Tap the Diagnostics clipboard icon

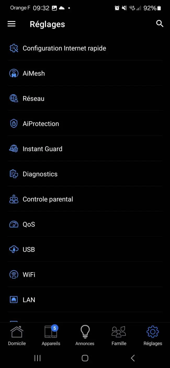[x=14, y=174]
